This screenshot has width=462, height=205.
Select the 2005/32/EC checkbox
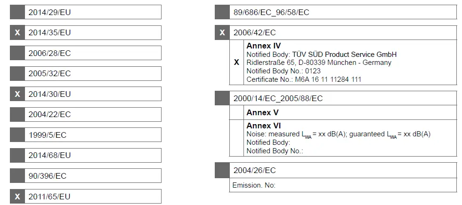[x=17, y=73]
